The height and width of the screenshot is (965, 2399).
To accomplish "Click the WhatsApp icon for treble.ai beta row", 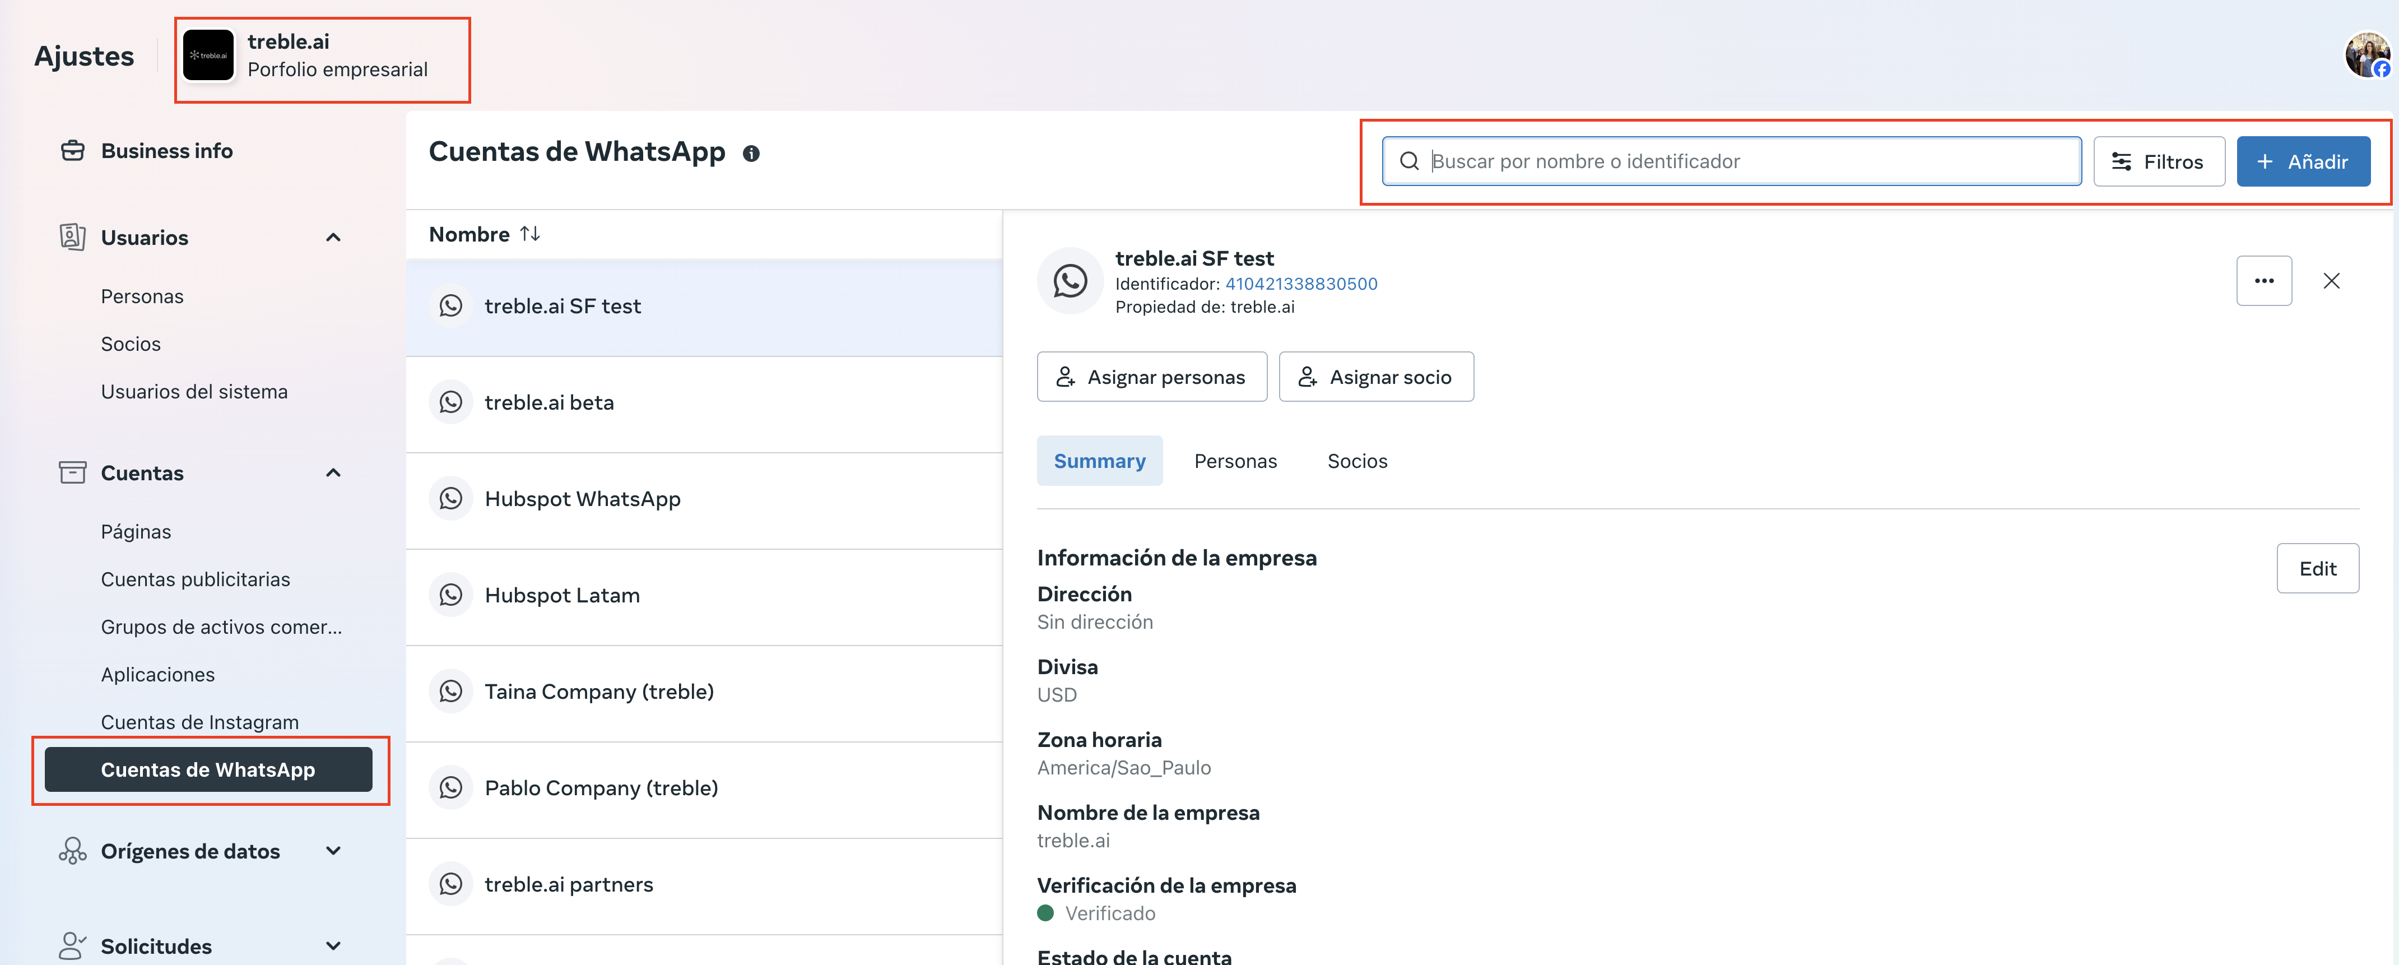I will coord(451,402).
